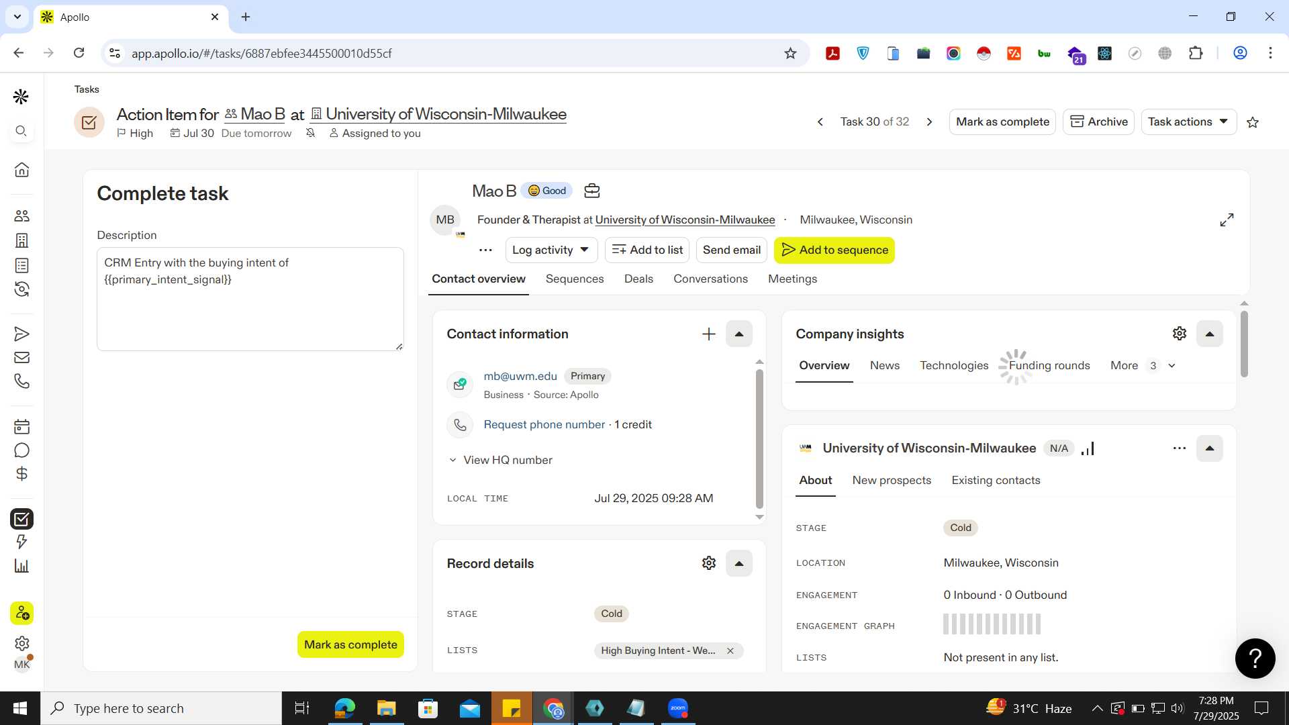This screenshot has height=725, width=1289.
Task: Go to Home in the sidebar
Action: [x=21, y=170]
